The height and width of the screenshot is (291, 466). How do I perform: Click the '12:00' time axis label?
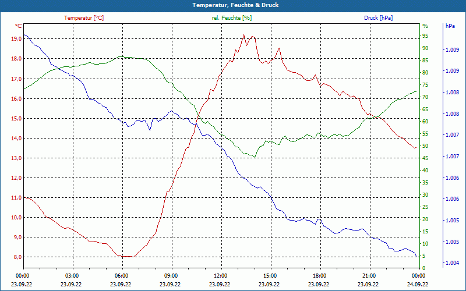220,276
